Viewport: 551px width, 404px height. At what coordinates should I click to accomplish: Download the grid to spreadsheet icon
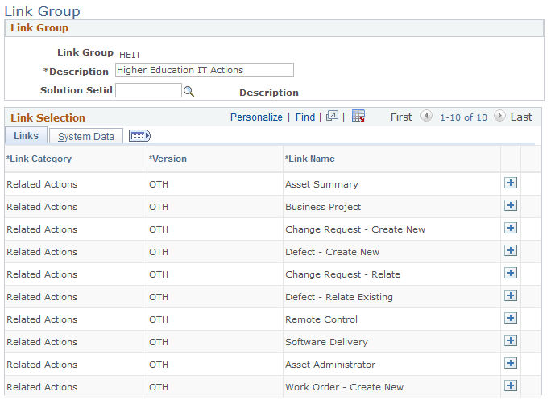tap(358, 116)
